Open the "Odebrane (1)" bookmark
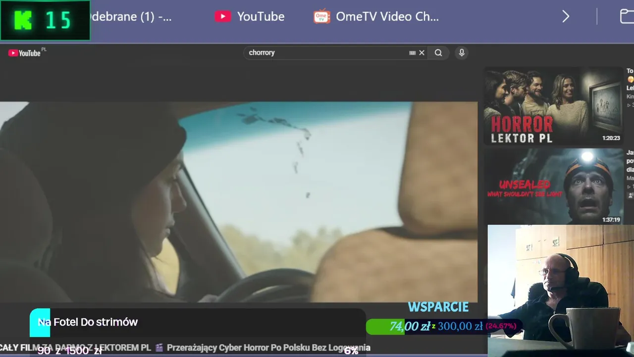Image resolution: width=634 pixels, height=357 pixels. (x=131, y=16)
